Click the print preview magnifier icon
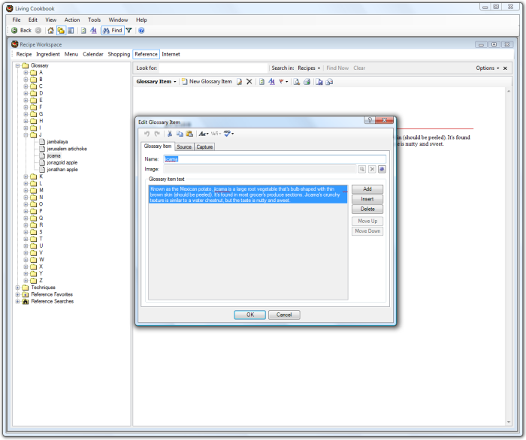The width and height of the screenshot is (526, 440). click(297, 82)
